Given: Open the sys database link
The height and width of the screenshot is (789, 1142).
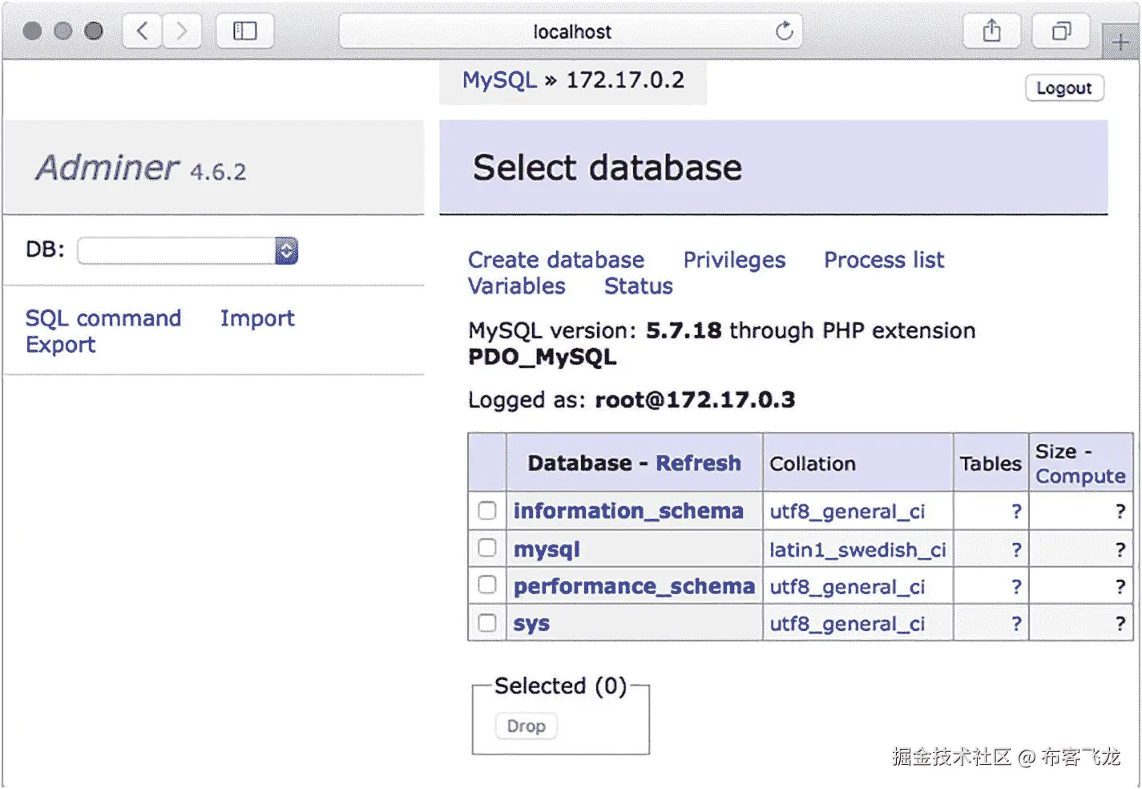Looking at the screenshot, I should point(531,624).
